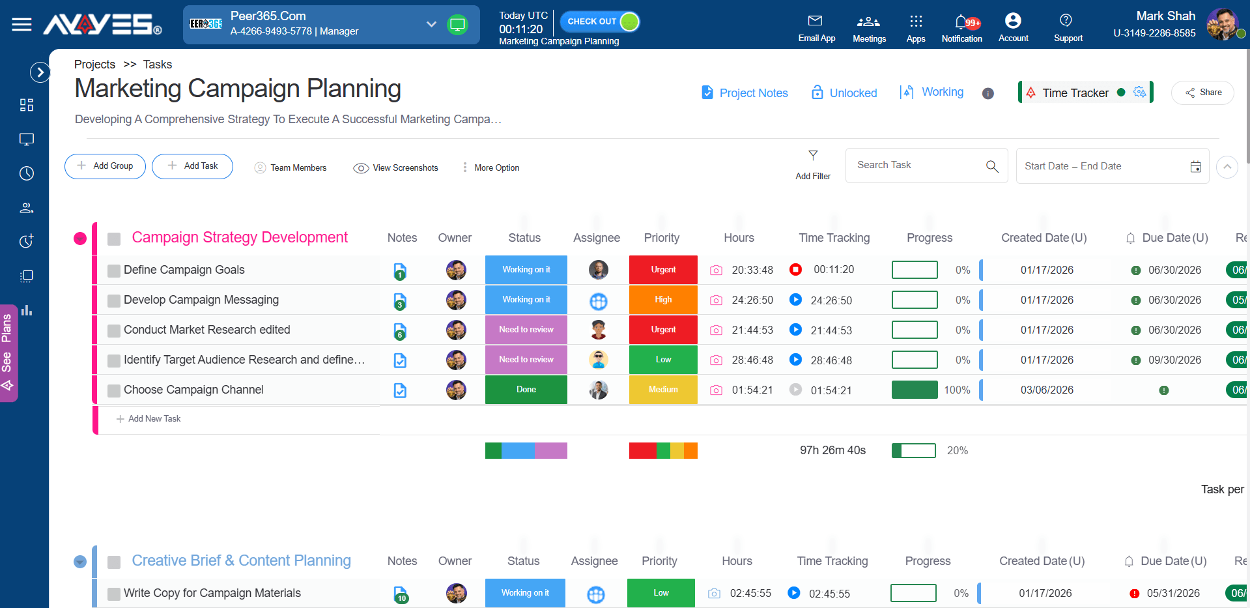
Task: Open Meetings from the top bar
Action: point(869,29)
